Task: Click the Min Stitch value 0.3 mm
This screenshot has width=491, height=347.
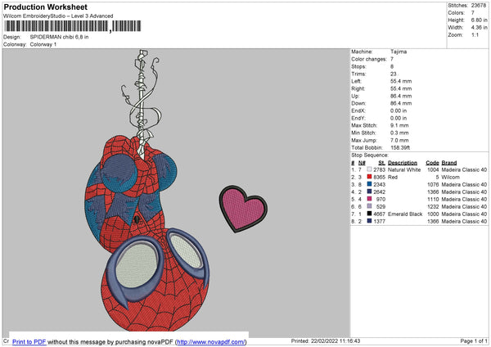Action: (399, 133)
